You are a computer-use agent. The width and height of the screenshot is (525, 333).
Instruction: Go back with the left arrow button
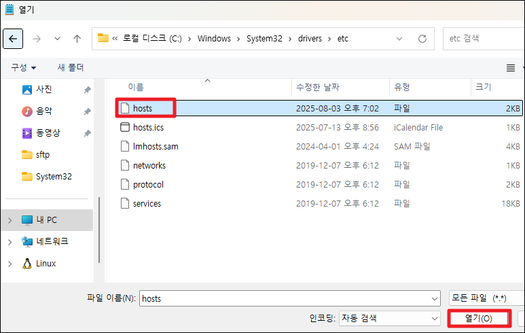[13, 39]
